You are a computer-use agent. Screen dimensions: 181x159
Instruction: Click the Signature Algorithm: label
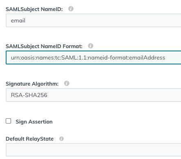(32, 84)
